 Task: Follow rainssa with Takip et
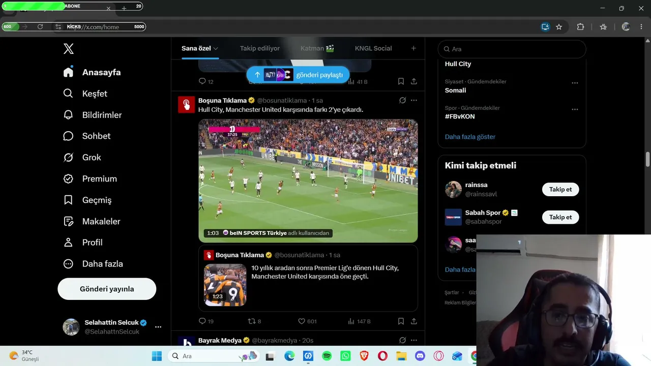pos(560,190)
